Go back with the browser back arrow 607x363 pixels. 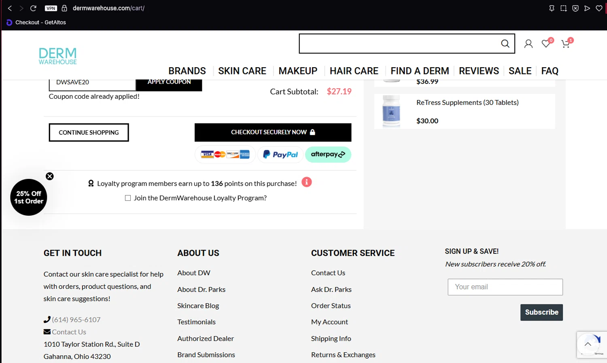pyautogui.click(x=10, y=8)
